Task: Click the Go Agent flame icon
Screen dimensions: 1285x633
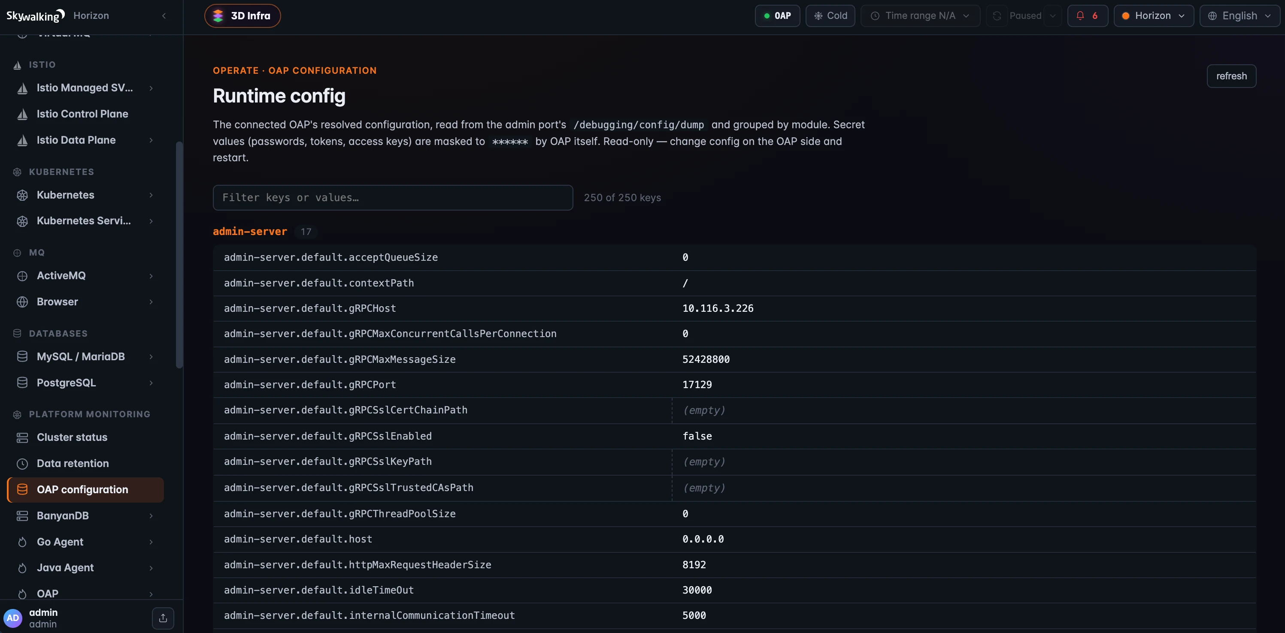Action: 22,542
